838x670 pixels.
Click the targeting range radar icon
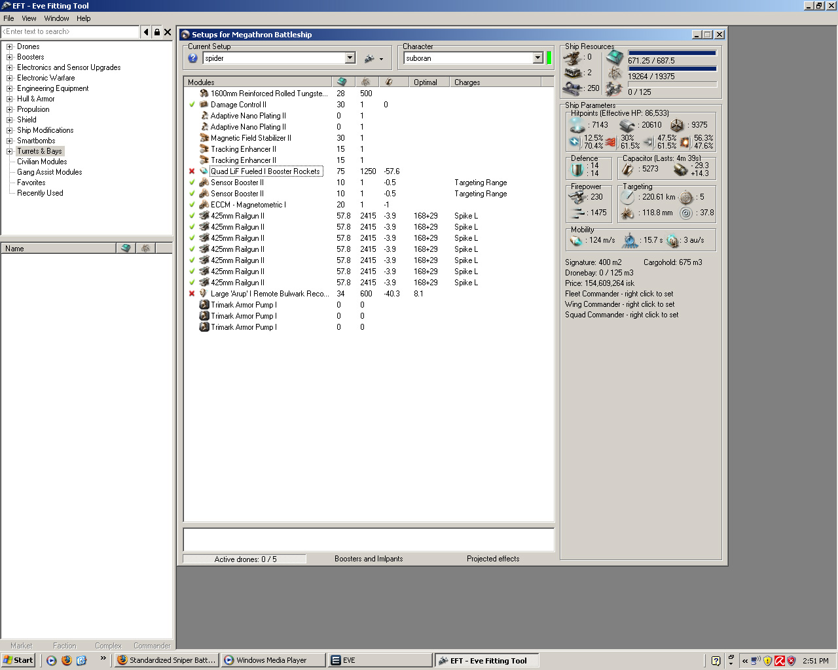click(628, 197)
